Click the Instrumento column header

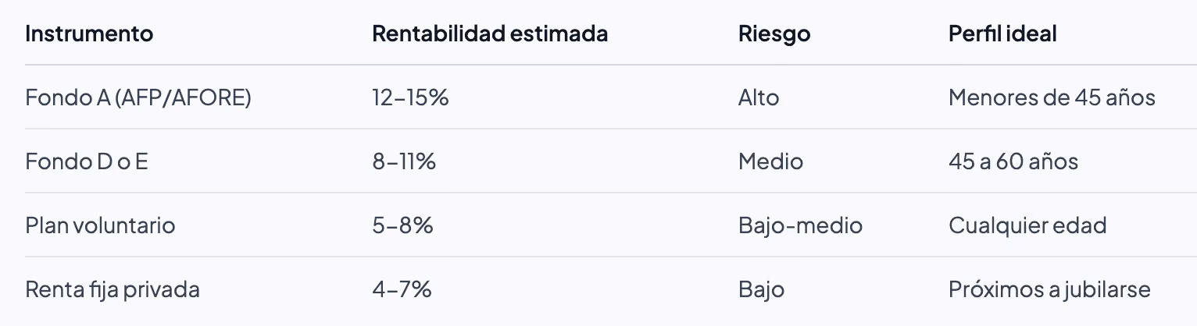coord(89,34)
